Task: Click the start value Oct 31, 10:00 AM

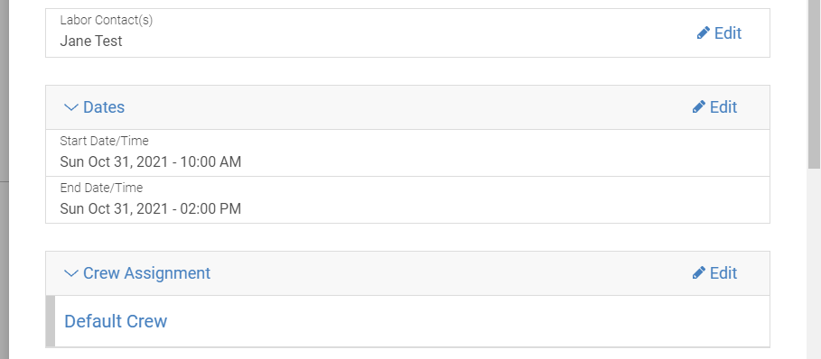Action: tap(151, 161)
